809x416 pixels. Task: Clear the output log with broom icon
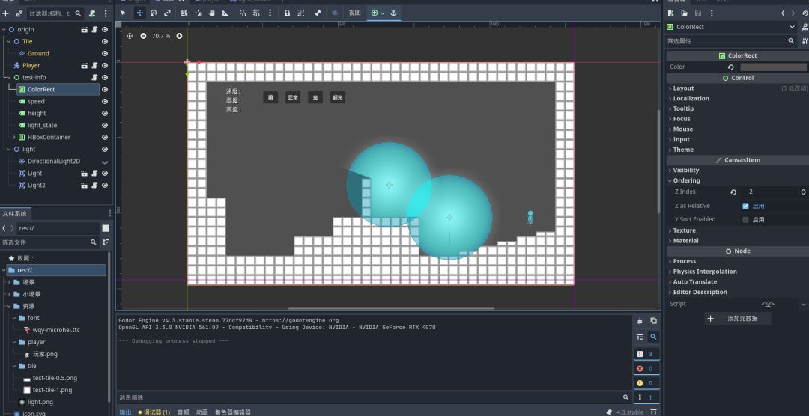[639, 321]
